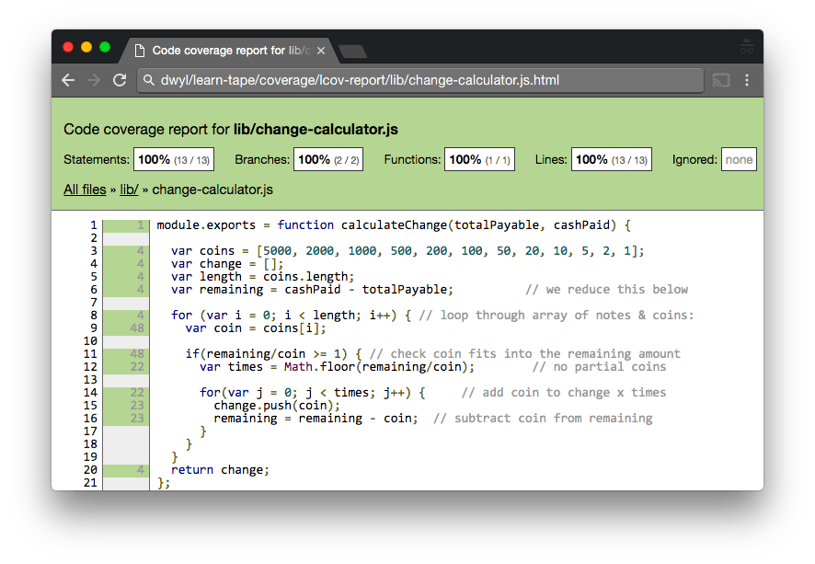
Task: Click line number 21 in gutter
Action: click(90, 483)
